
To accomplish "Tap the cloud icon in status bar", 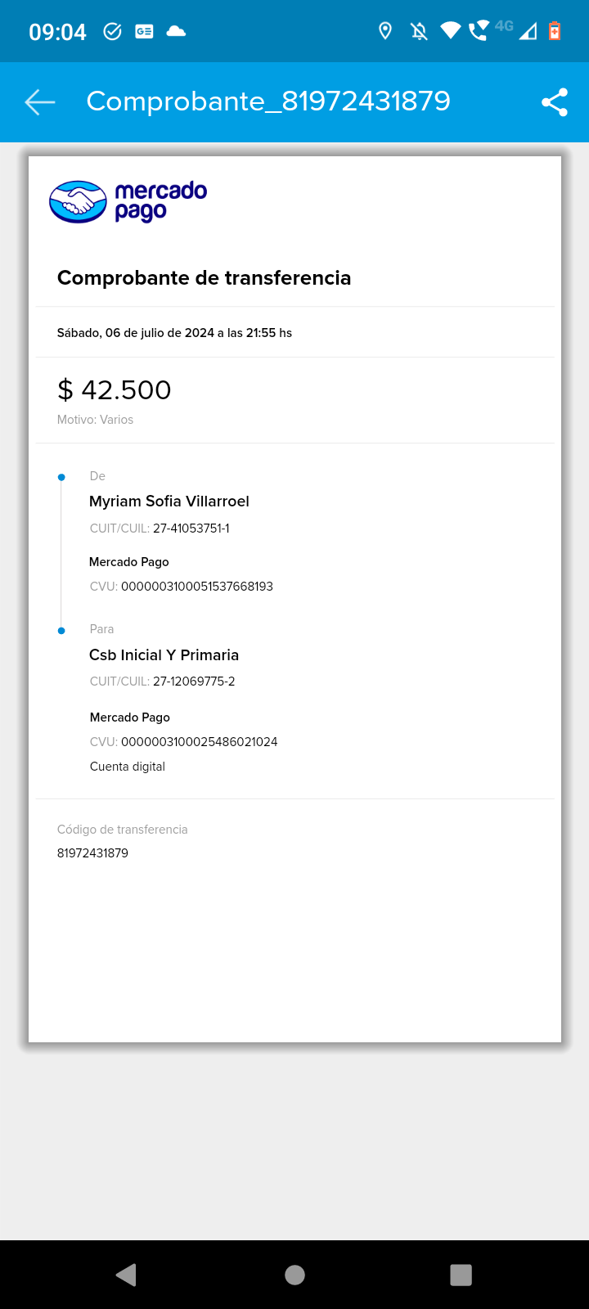I will (176, 31).
